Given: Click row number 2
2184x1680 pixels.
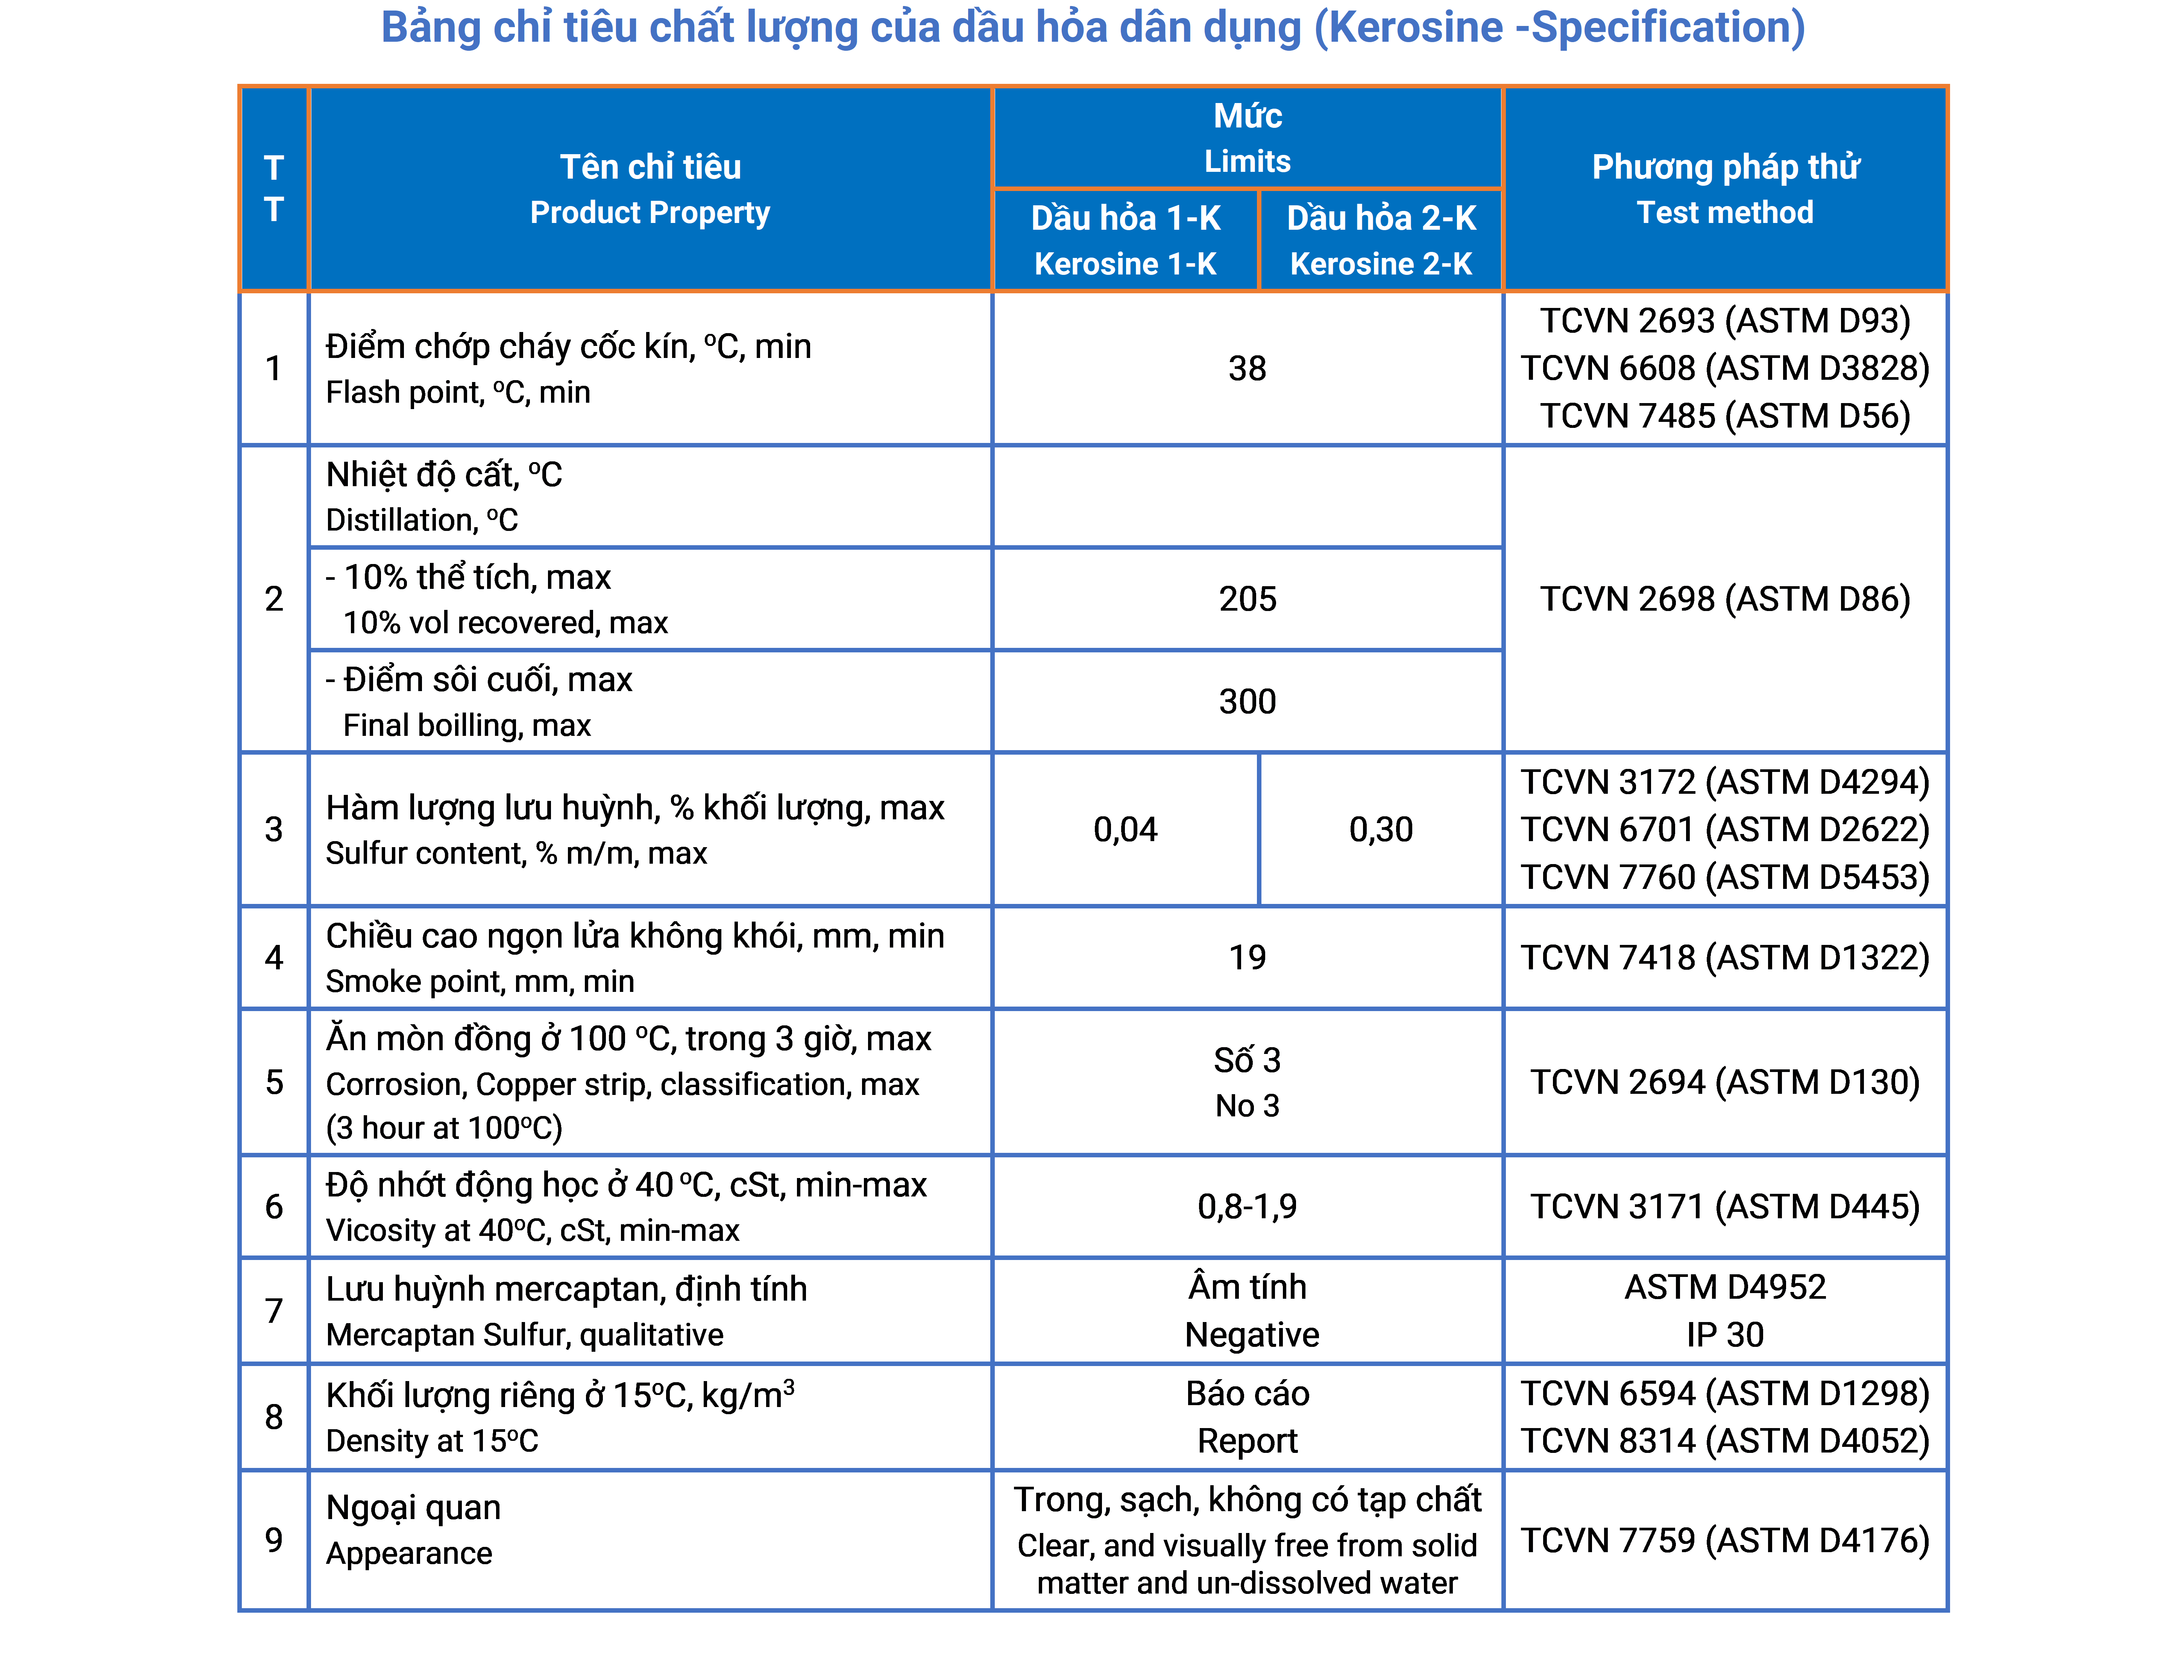Looking at the screenshot, I should coord(274,599).
